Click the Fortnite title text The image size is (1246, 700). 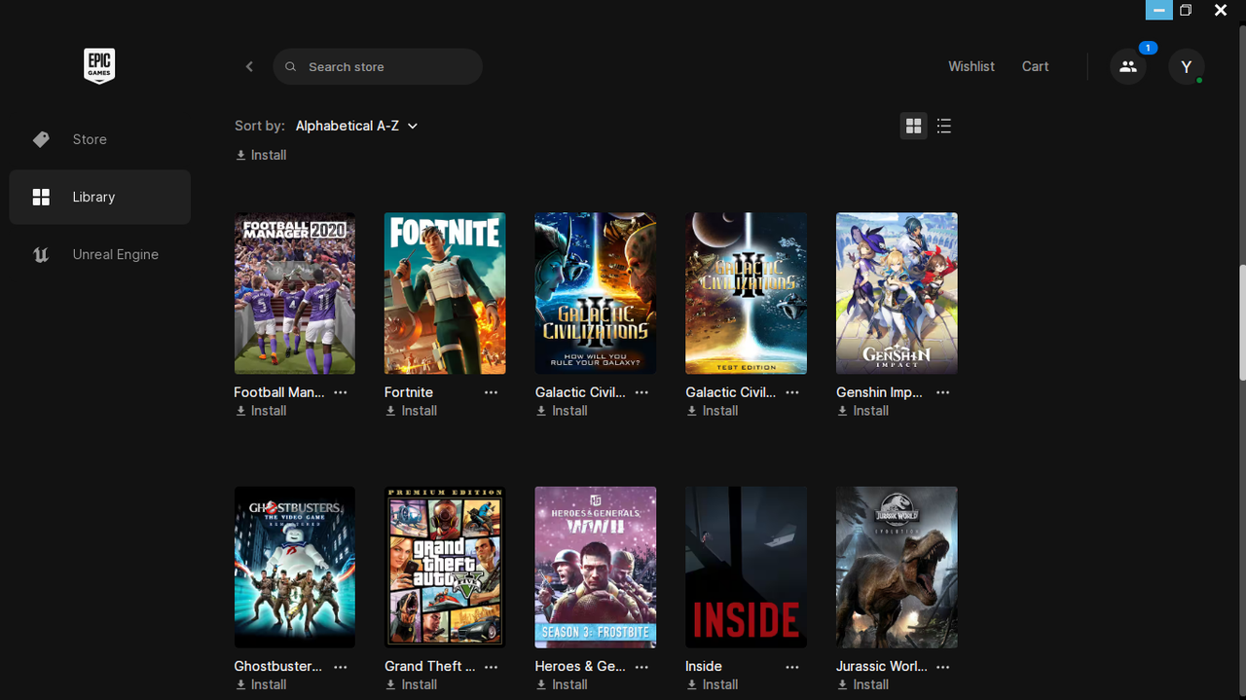tap(409, 392)
